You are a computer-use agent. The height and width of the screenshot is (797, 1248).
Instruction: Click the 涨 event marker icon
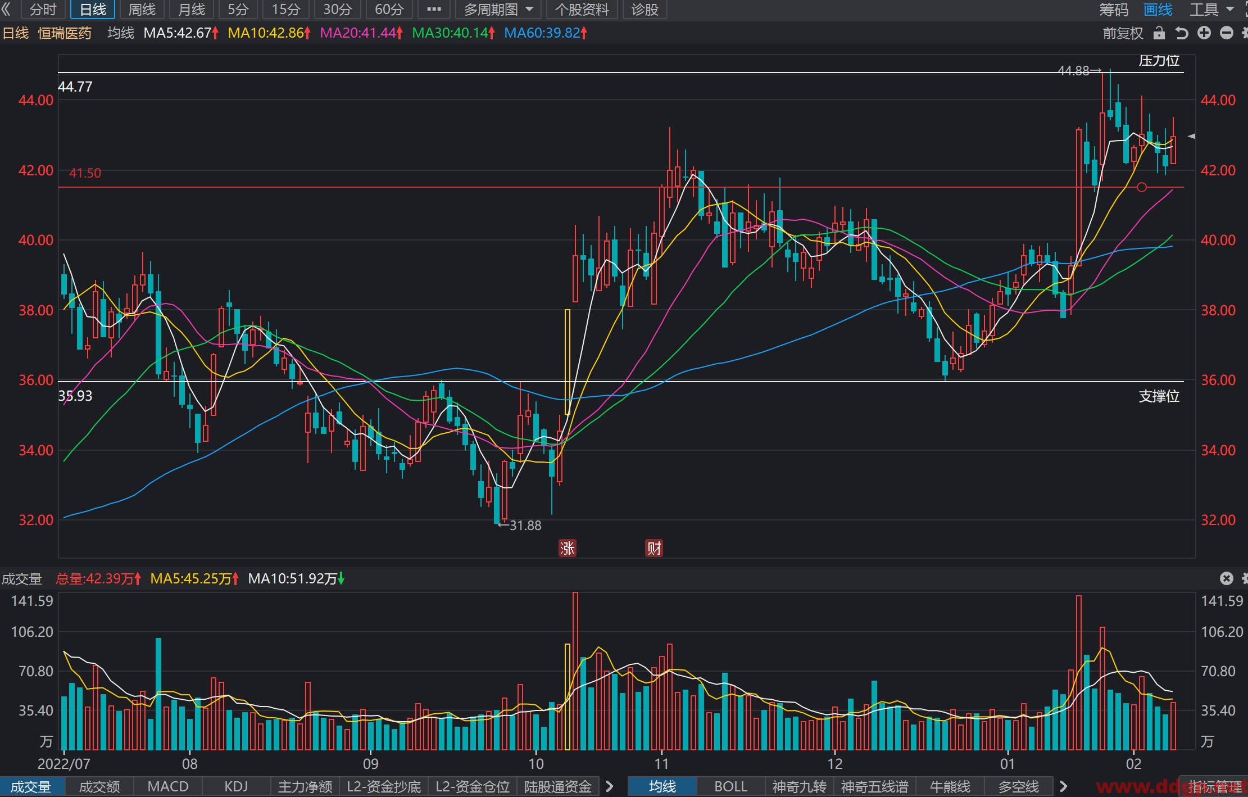click(568, 548)
